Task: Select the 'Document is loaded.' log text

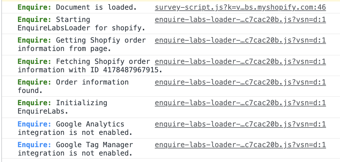Action: 96,7
